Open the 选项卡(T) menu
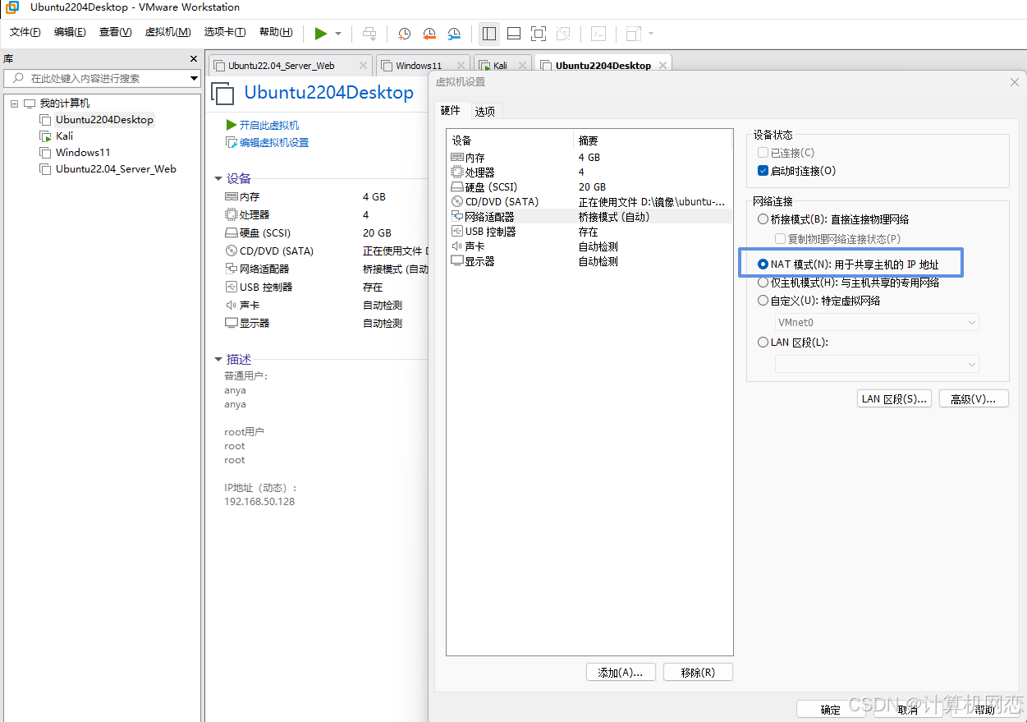This screenshot has width=1027, height=722. coord(225,32)
